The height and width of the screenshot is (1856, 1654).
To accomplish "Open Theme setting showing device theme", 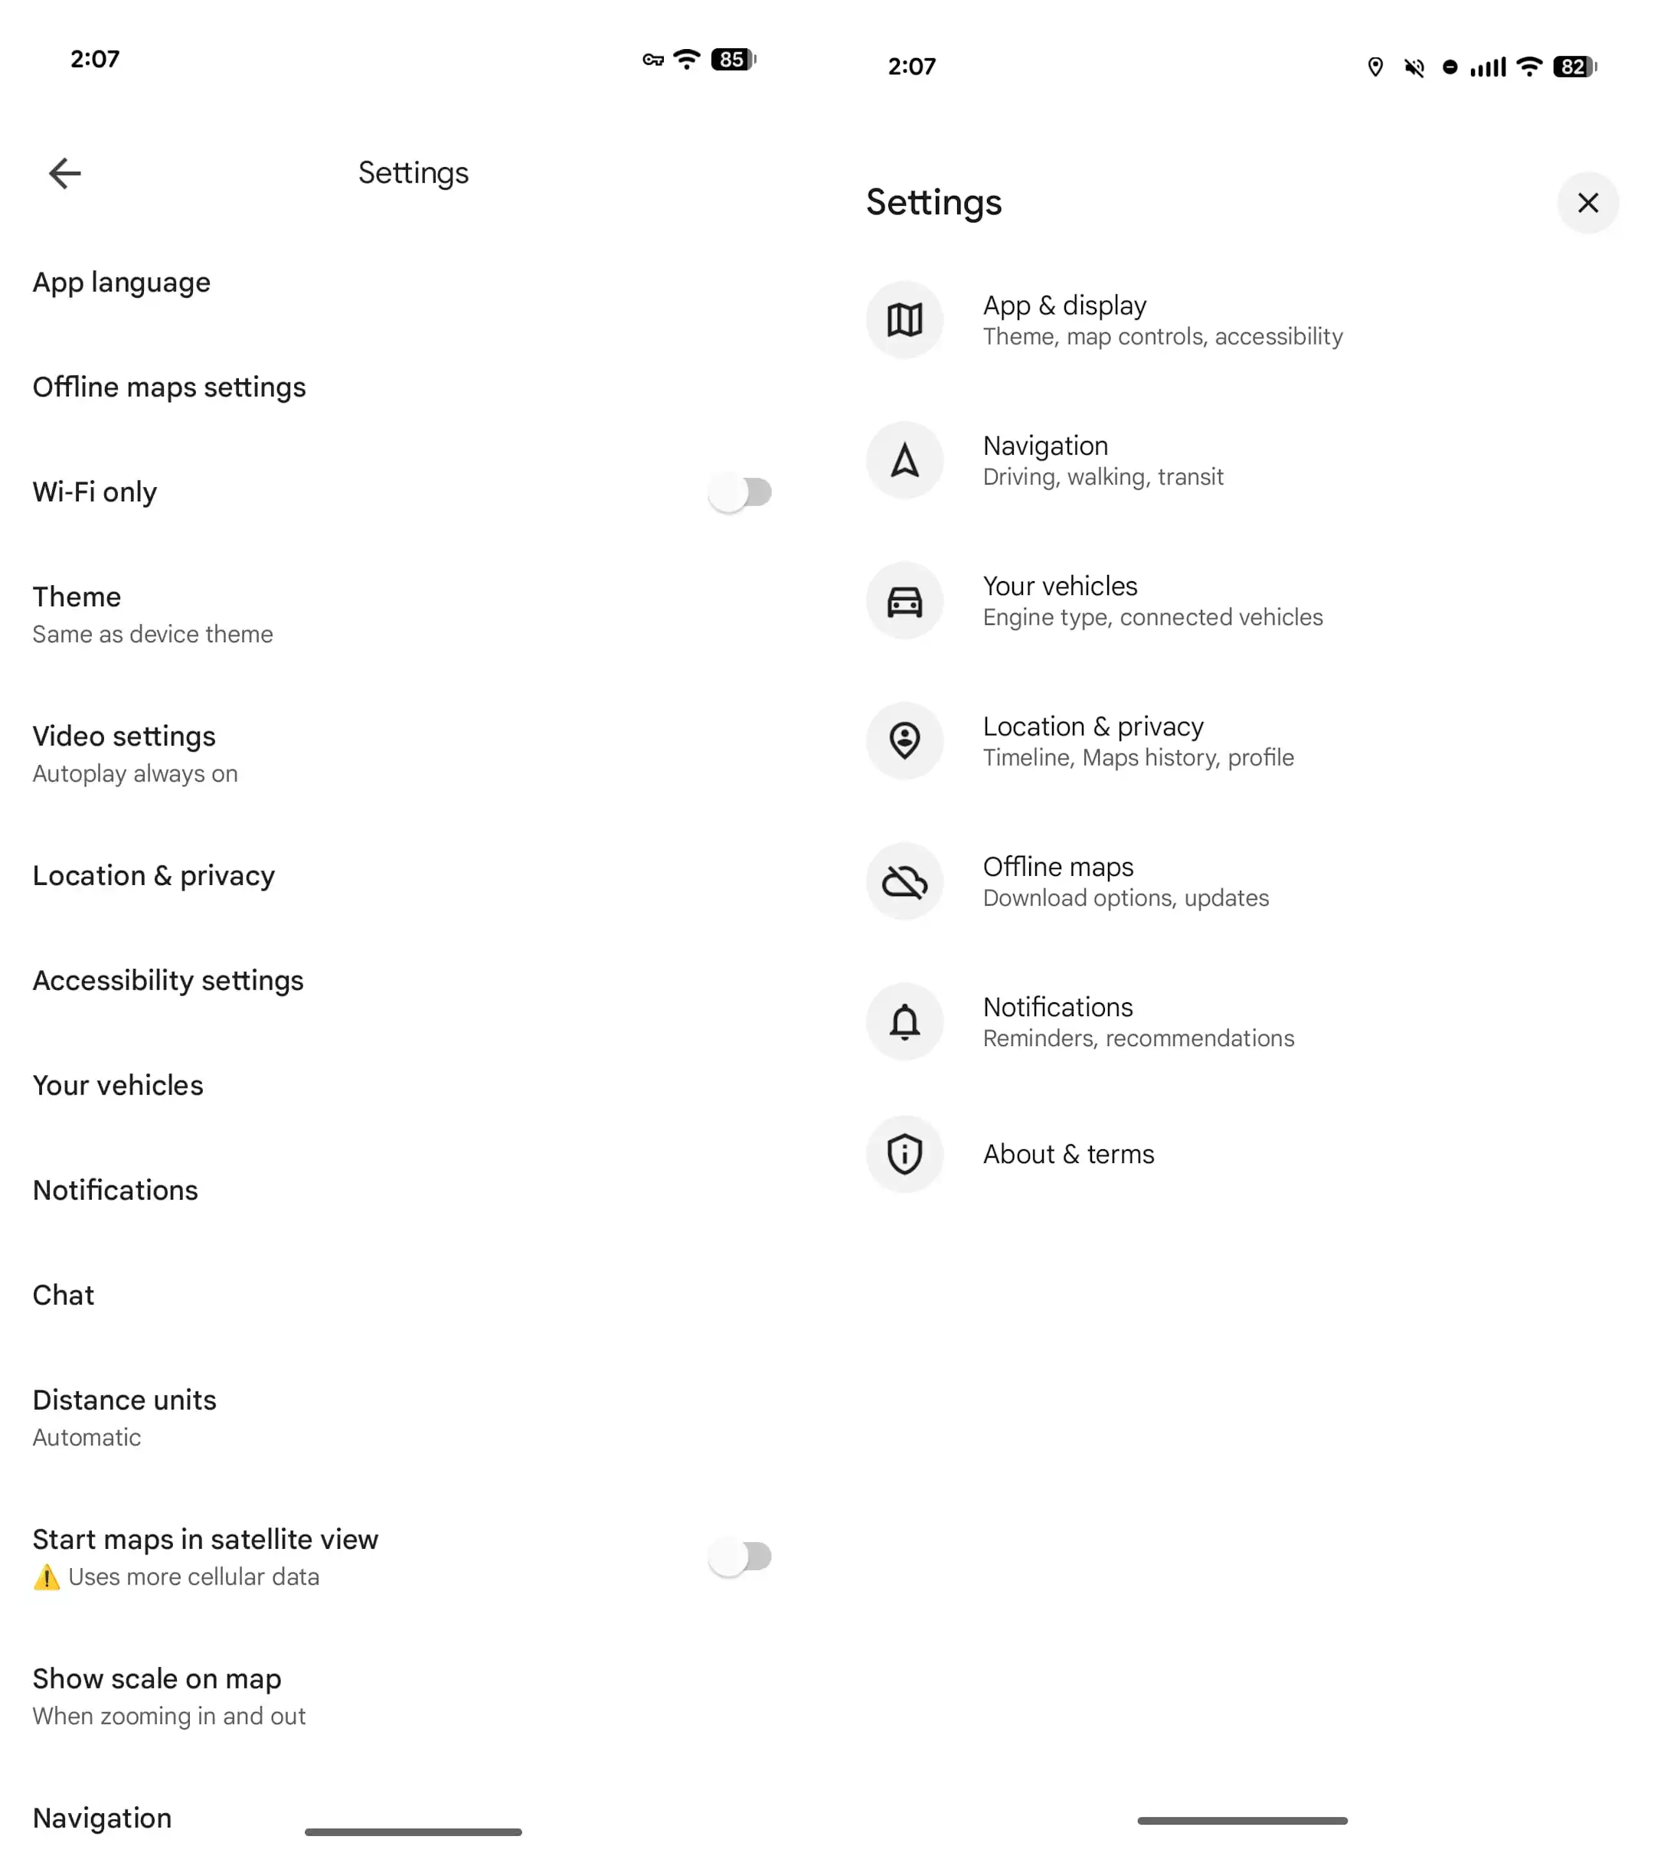I will click(x=152, y=614).
